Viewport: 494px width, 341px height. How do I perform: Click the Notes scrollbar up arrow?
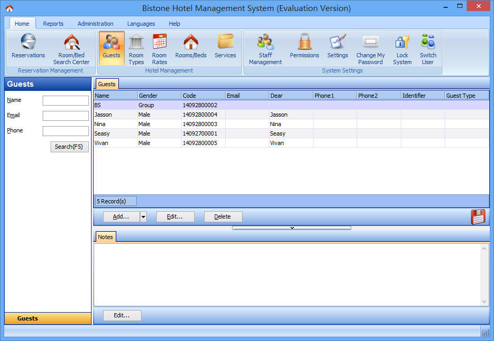[484, 249]
